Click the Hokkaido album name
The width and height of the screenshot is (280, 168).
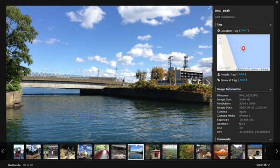[14, 165]
